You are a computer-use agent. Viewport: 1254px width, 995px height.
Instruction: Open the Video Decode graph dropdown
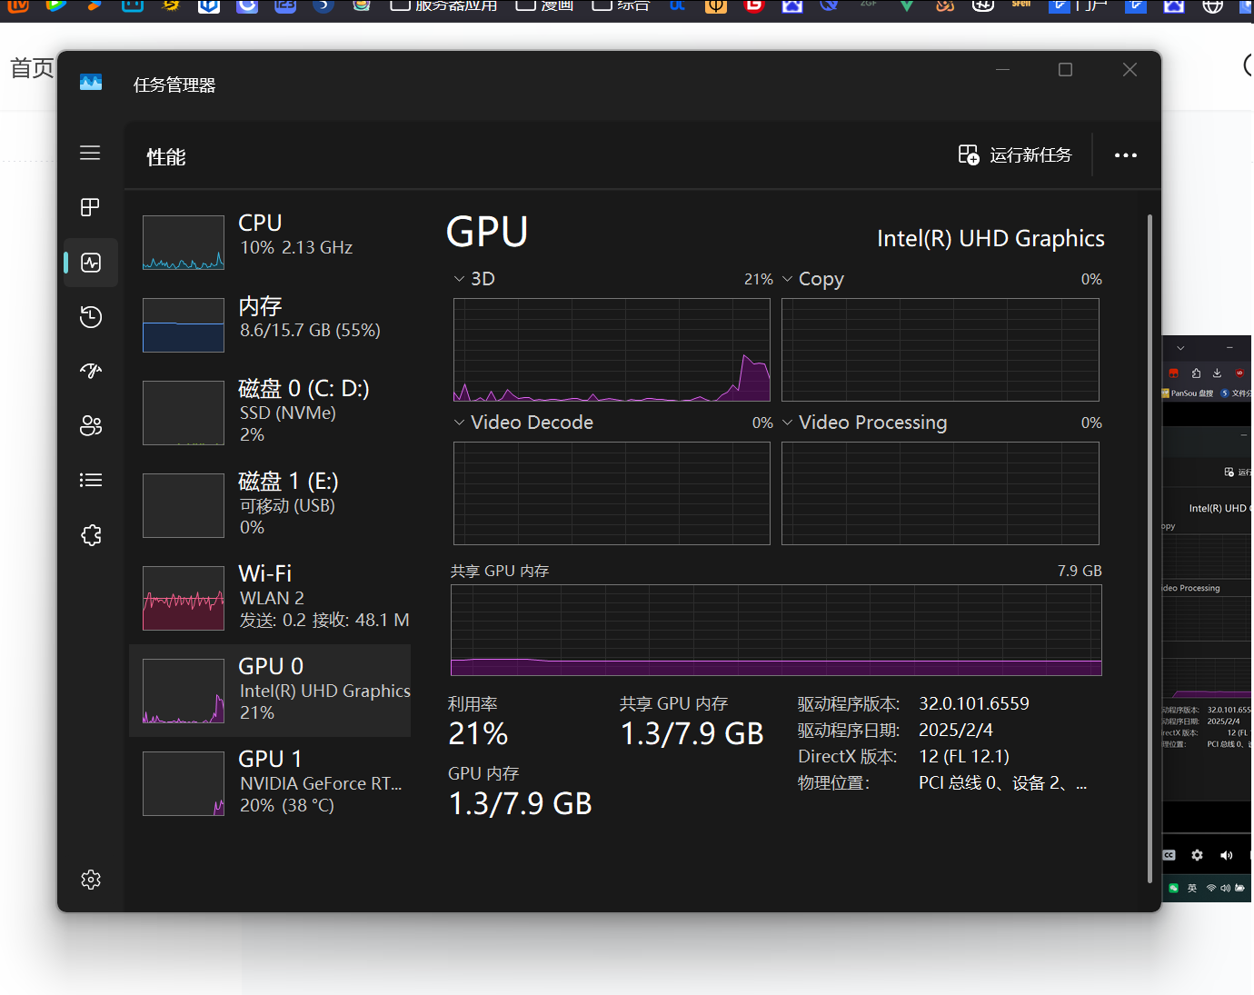tap(459, 423)
